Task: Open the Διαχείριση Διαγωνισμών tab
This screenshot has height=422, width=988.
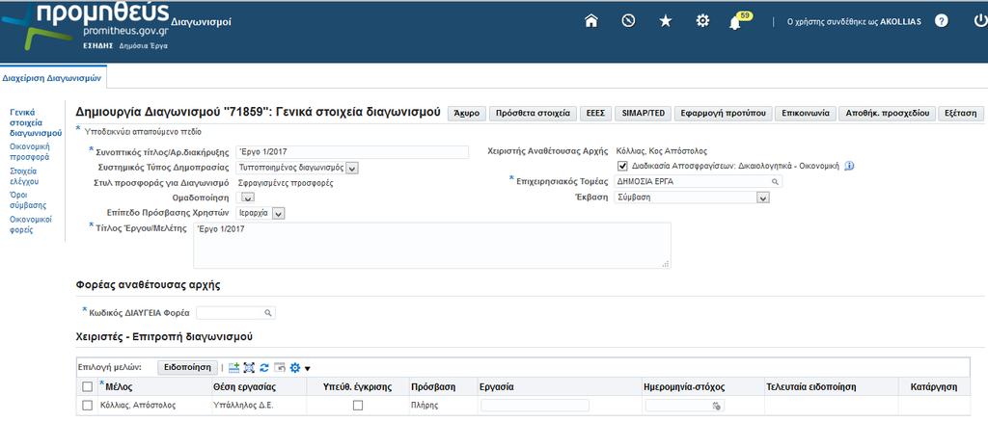Action: tap(52, 79)
